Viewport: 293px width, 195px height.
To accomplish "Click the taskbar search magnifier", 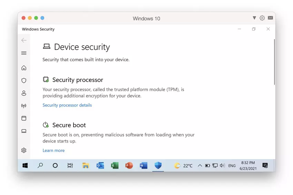I will pyautogui.click(x=40, y=166).
